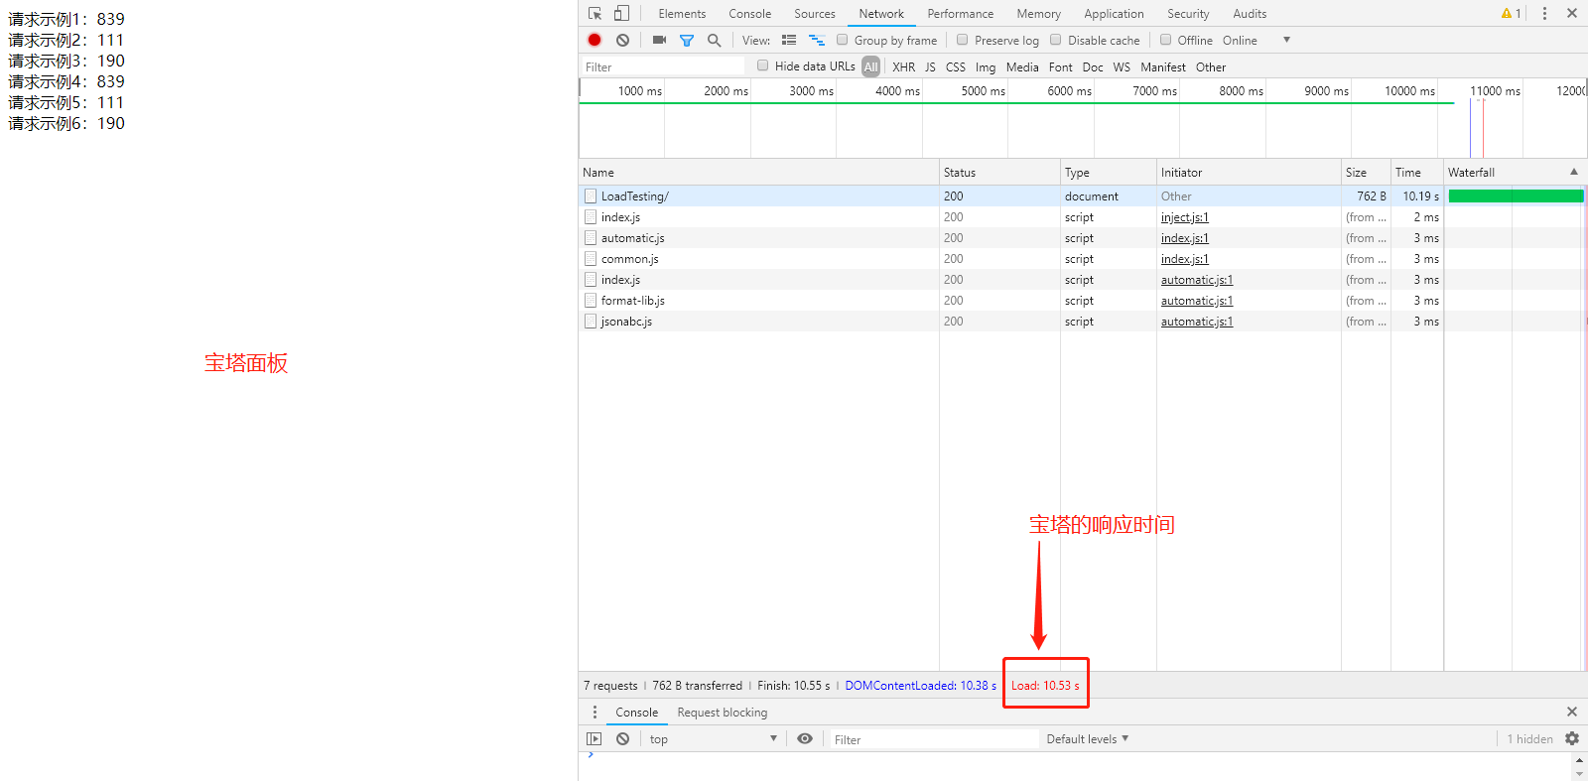Sort requests by the Name column header
1588x781 pixels.
click(x=758, y=173)
